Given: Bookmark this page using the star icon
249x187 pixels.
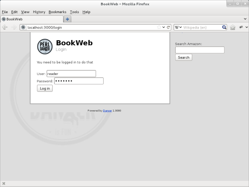Looking at the screenshot, I should click(159, 27).
